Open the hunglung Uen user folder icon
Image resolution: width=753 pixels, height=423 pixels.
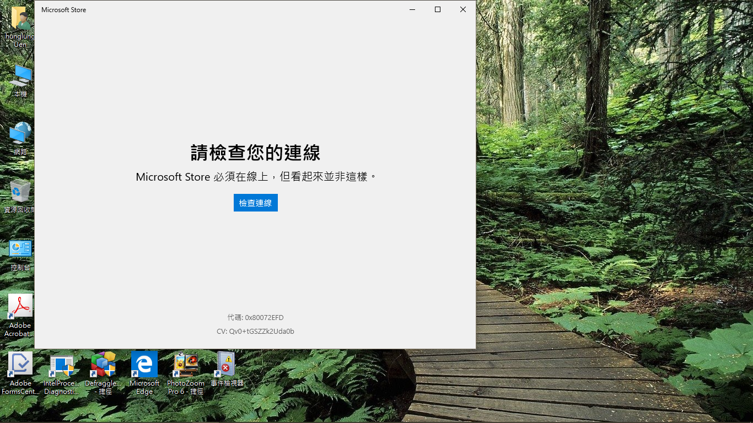coord(20,27)
